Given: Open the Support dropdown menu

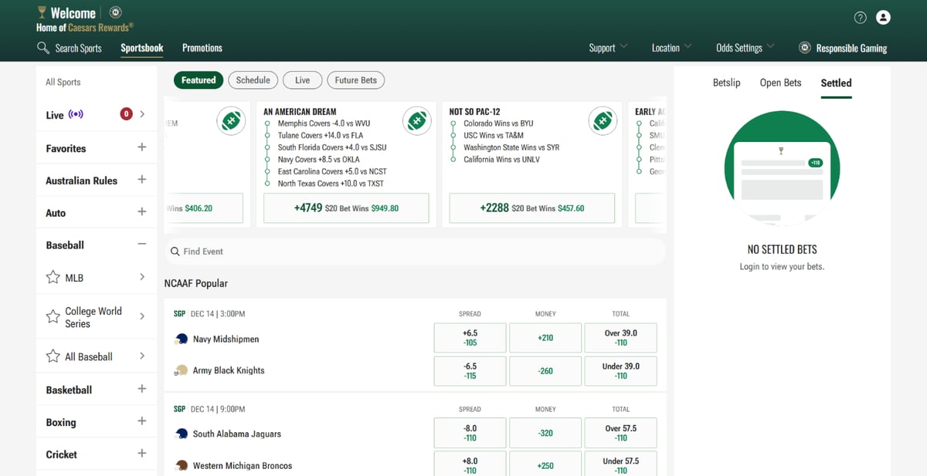Looking at the screenshot, I should [608, 48].
